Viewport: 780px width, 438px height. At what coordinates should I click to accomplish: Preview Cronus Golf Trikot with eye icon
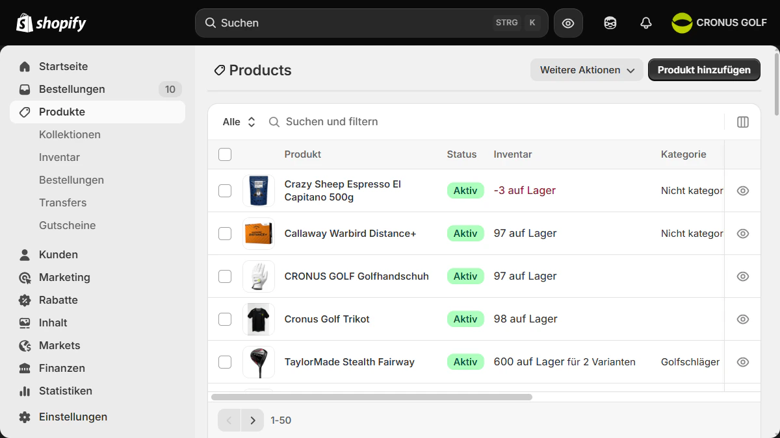pos(743,319)
